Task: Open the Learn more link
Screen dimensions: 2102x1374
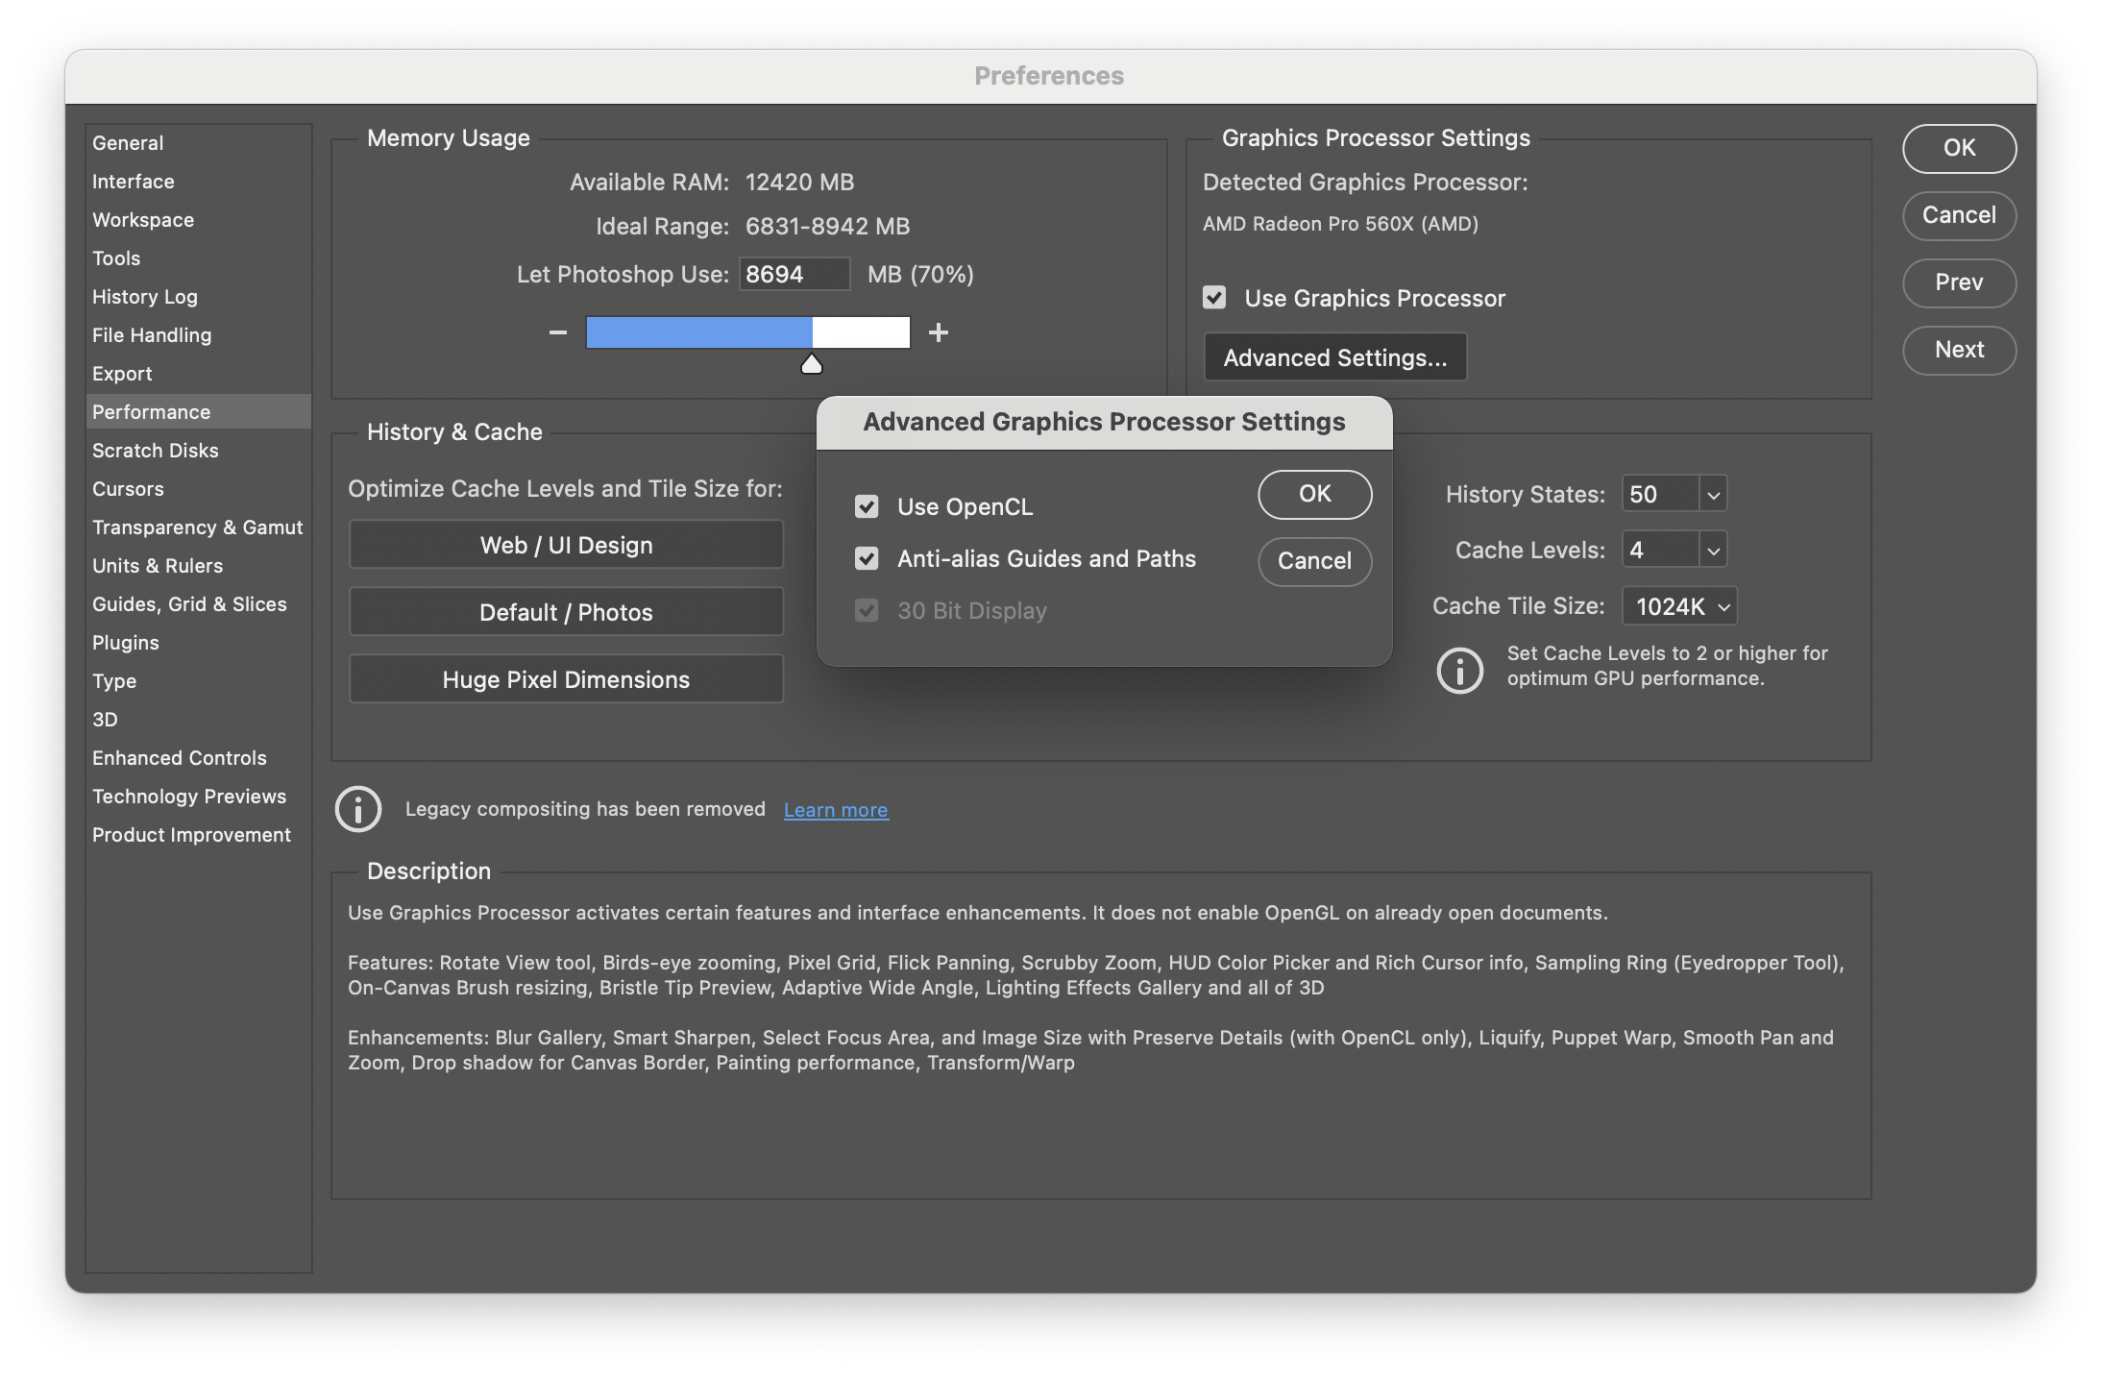Action: (836, 810)
